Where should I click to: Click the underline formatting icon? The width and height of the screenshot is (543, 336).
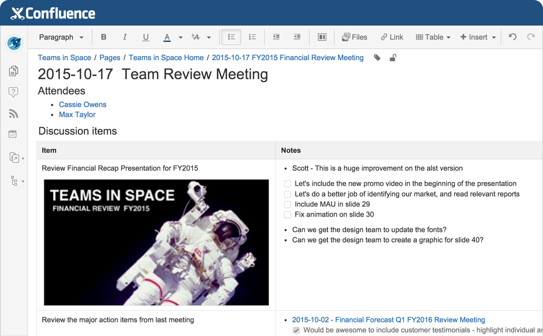point(146,37)
